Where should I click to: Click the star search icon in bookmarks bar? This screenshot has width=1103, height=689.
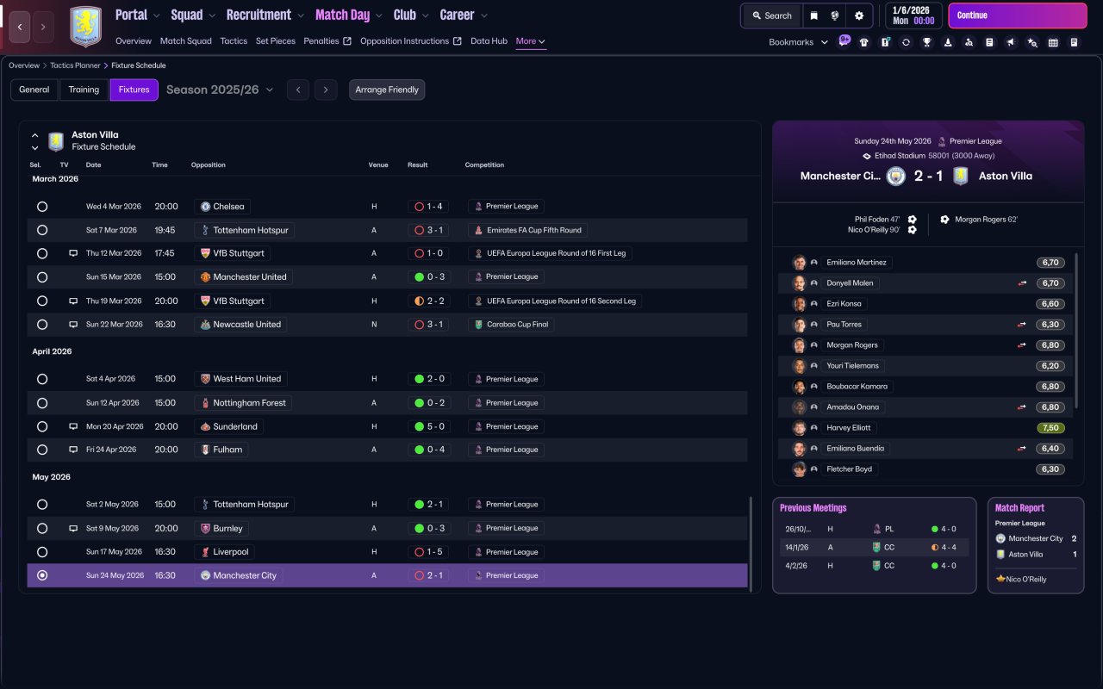click(x=1032, y=42)
